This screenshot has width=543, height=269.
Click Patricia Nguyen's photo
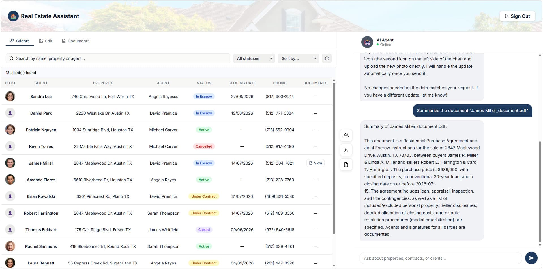click(10, 130)
